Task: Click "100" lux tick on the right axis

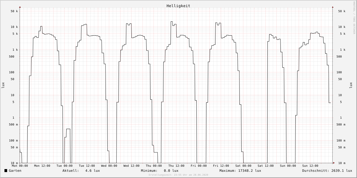Action: [x=339, y=72]
